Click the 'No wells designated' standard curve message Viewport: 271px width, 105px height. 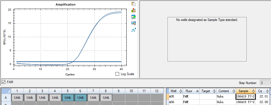coord(207,20)
